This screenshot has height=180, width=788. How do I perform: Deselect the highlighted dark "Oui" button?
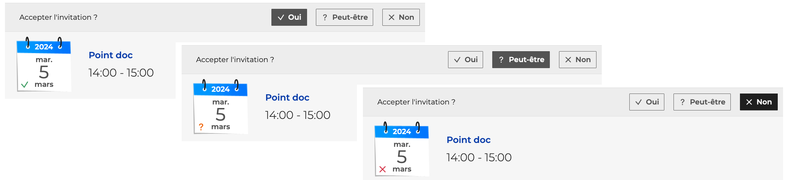289,17
